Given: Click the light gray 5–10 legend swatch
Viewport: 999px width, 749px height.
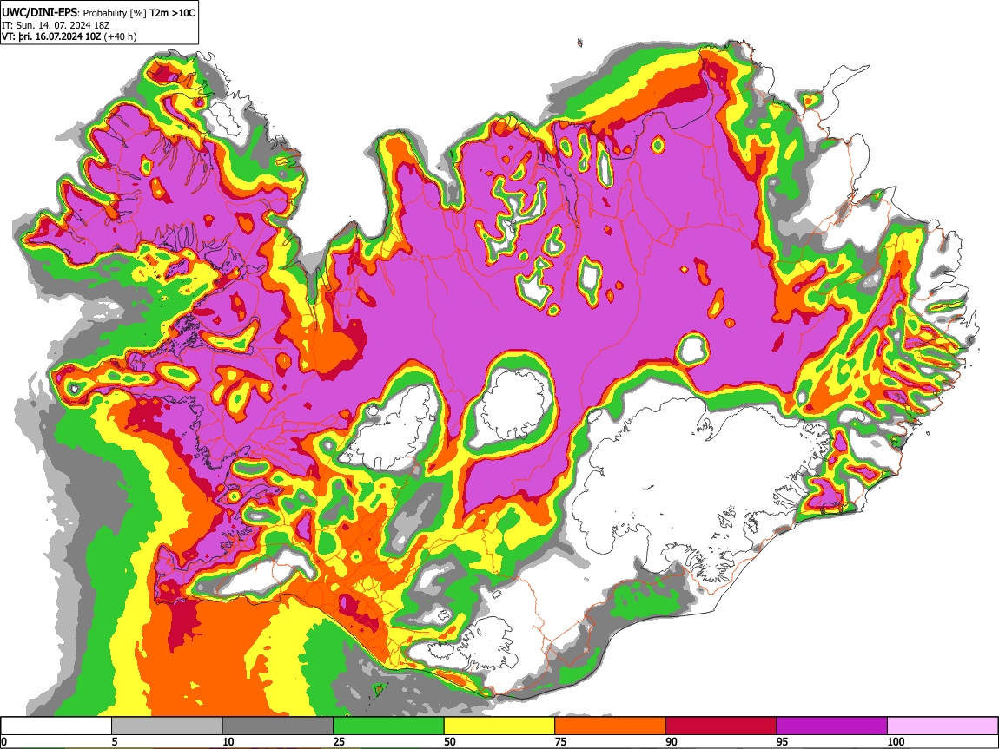Looking at the screenshot, I should pos(167,726).
